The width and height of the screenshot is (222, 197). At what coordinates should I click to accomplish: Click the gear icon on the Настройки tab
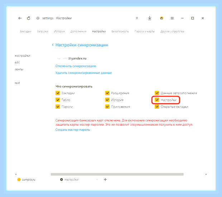[62, 179]
